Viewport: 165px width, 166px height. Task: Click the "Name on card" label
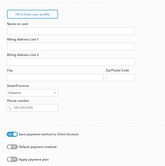click(17, 24)
